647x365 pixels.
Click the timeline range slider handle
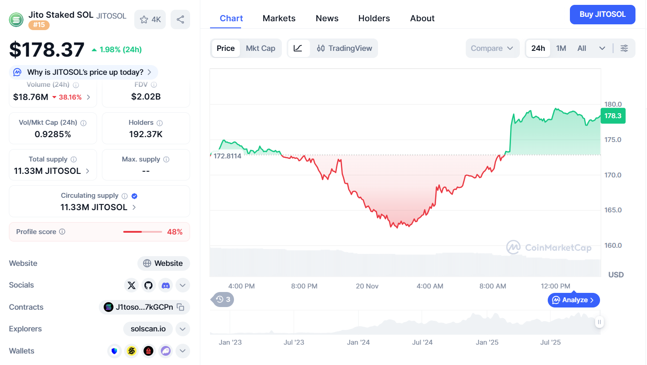click(x=599, y=322)
